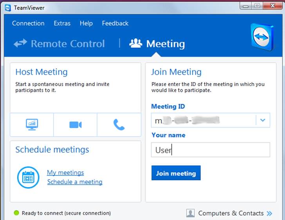
Task: Open the Help menu
Action: pyautogui.click(x=86, y=23)
